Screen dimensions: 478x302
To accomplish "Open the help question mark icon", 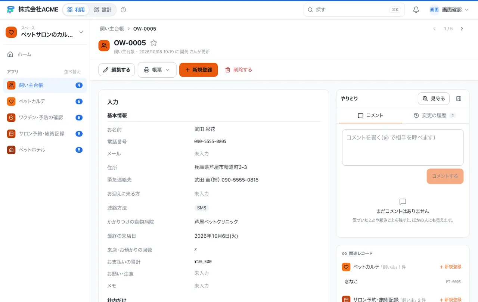I will point(124,10).
